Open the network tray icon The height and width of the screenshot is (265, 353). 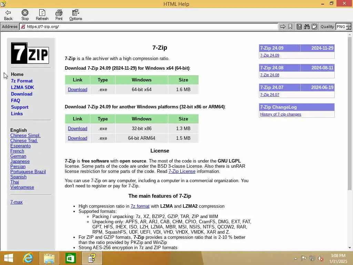312,258
